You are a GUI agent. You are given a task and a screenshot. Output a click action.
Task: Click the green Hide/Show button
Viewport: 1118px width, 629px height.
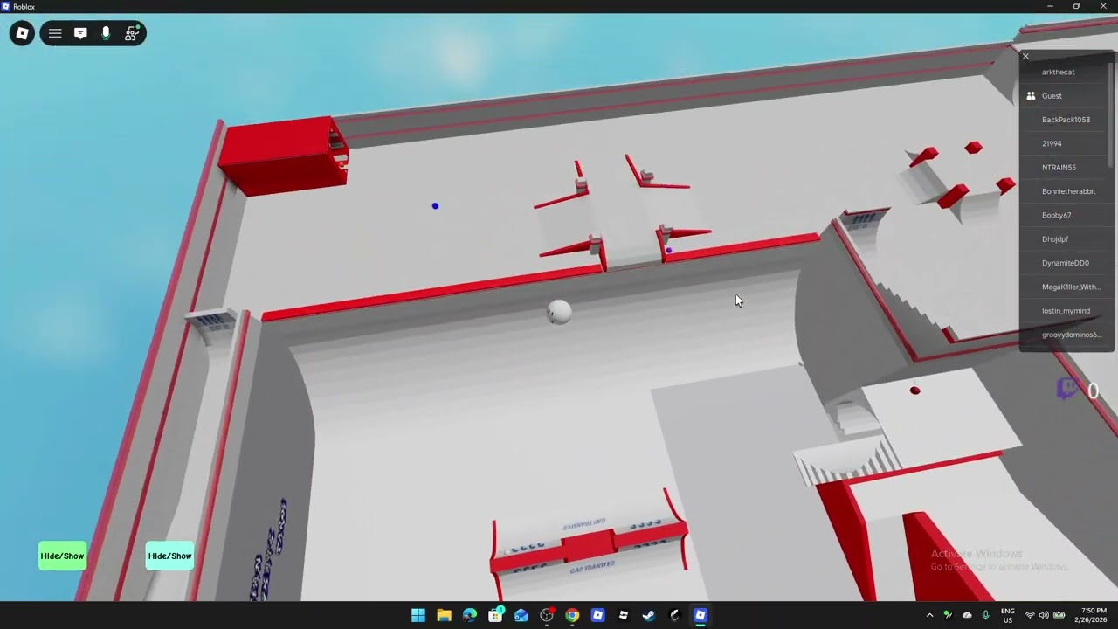click(x=62, y=556)
